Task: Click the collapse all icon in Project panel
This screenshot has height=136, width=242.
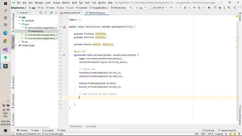Action: [x=45, y=12]
